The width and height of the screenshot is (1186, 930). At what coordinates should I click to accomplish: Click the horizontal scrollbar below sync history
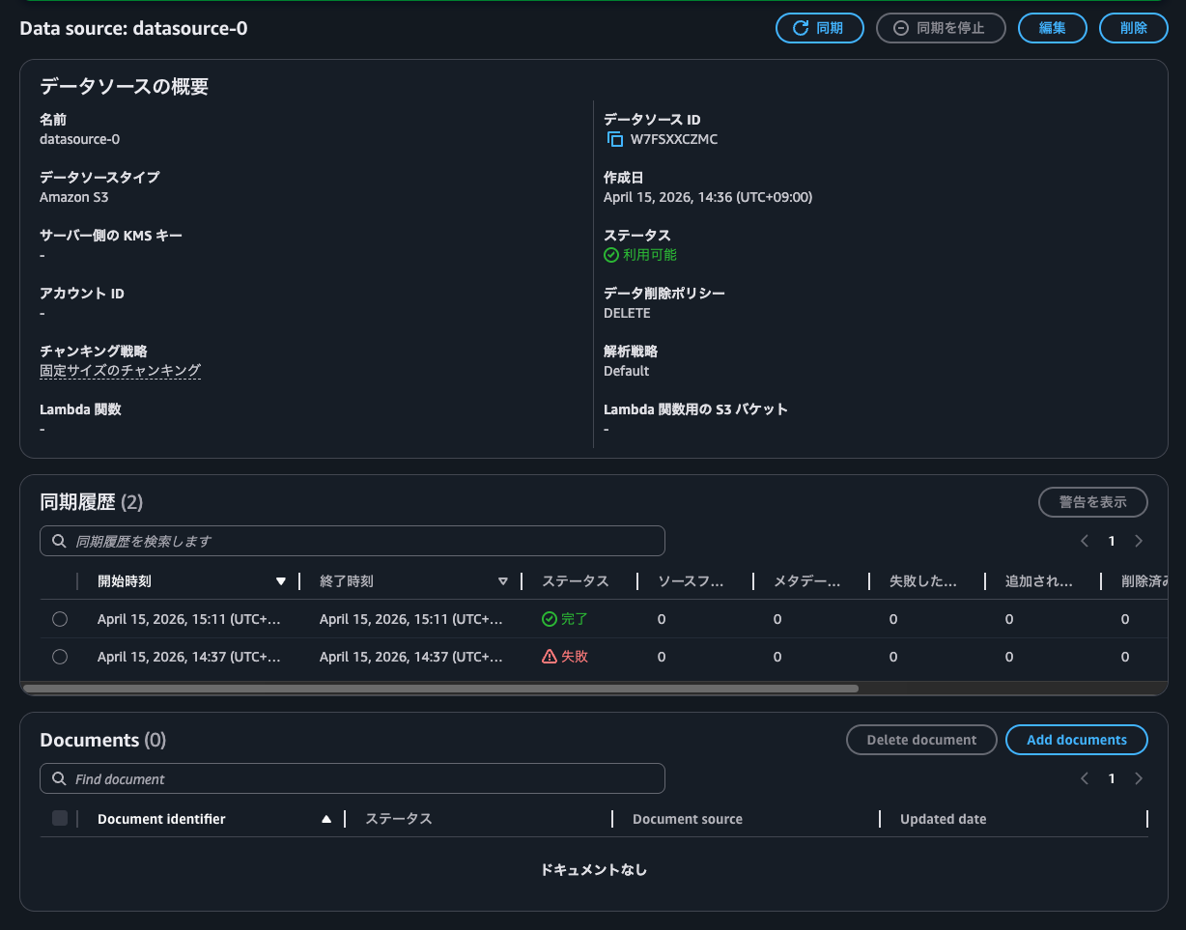pos(440,689)
